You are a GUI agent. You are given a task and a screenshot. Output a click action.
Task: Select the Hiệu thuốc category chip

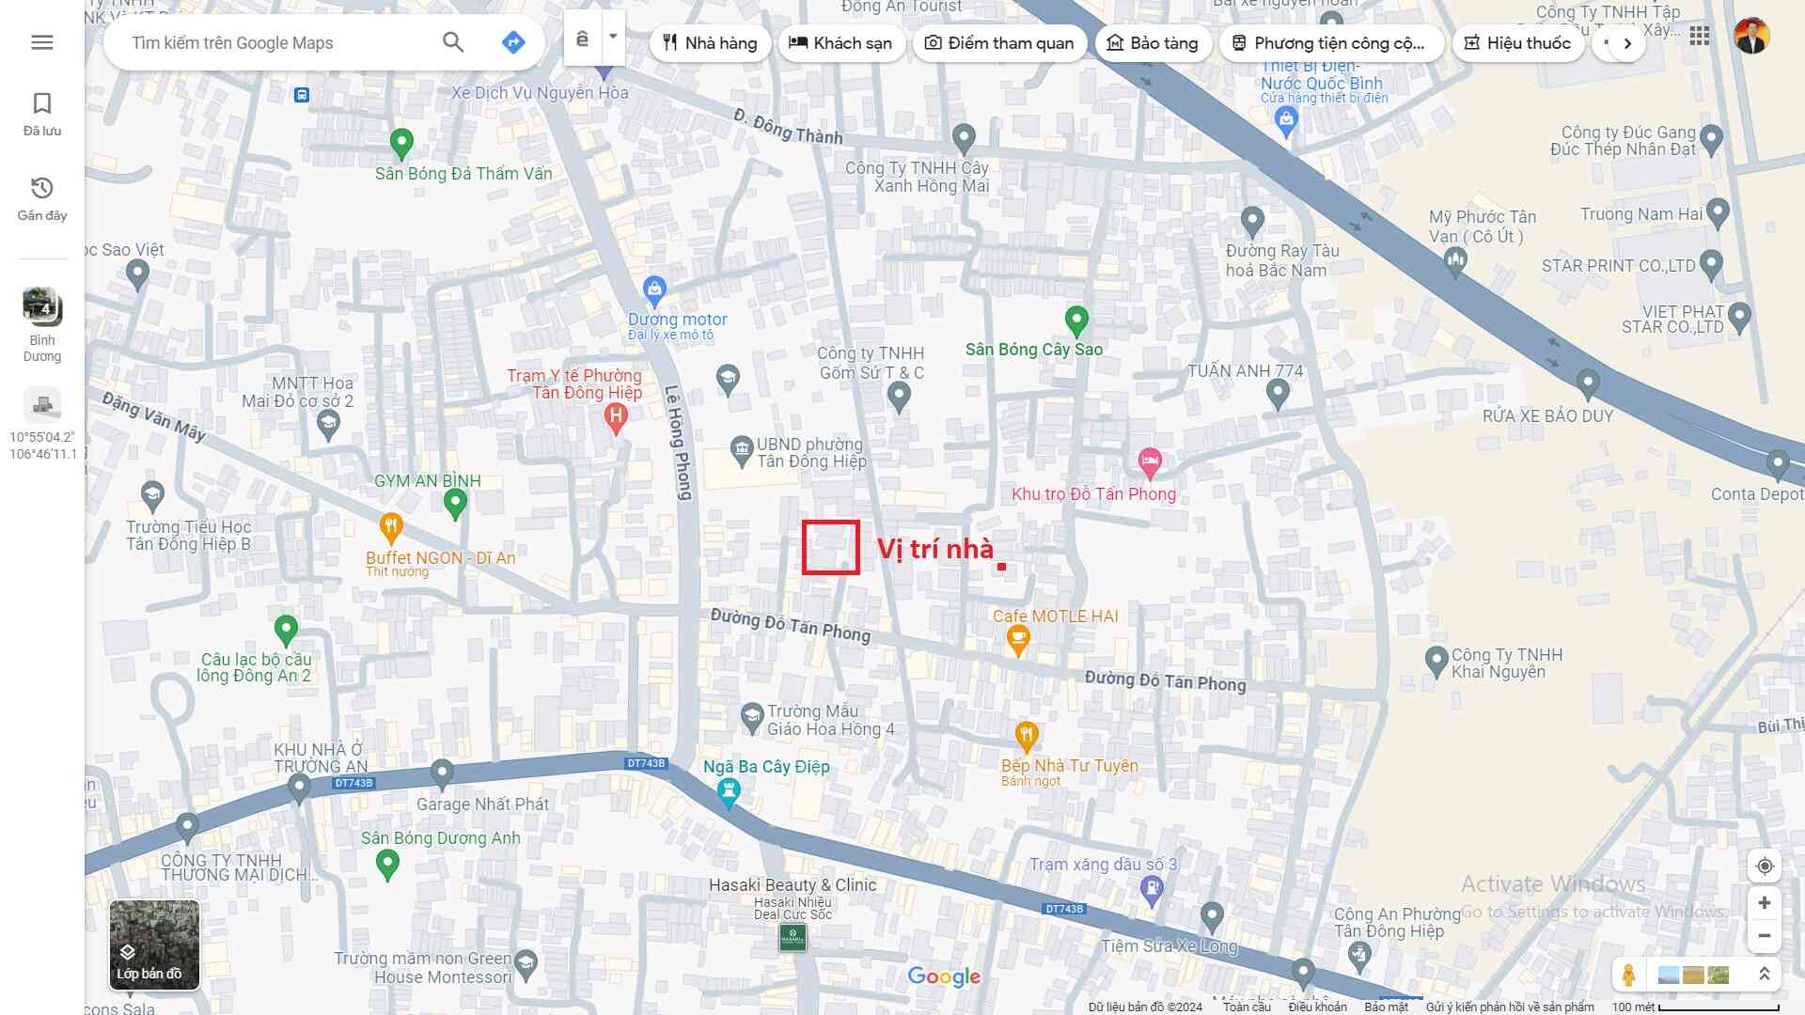(x=1517, y=43)
